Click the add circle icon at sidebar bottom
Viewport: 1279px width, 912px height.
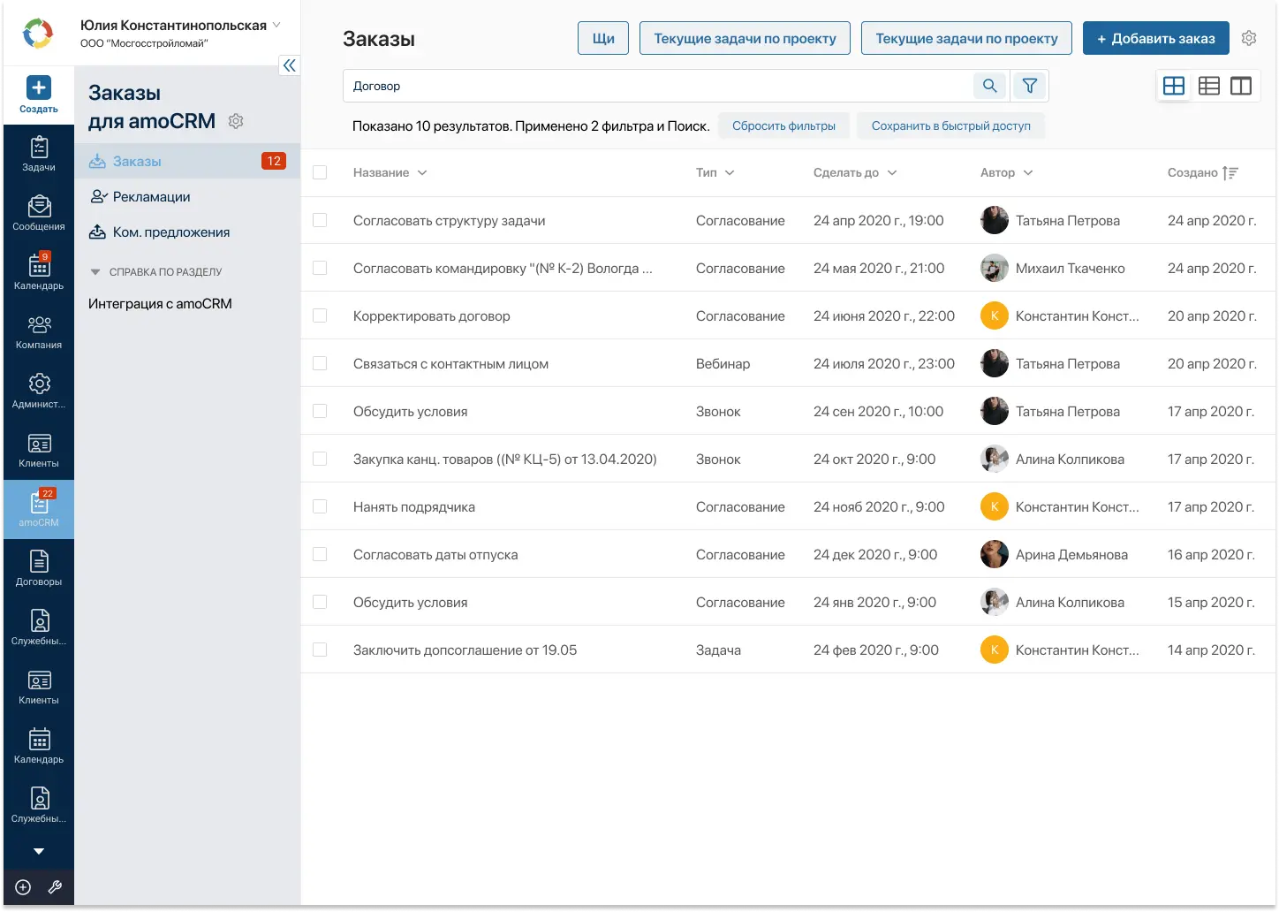pyautogui.click(x=23, y=887)
